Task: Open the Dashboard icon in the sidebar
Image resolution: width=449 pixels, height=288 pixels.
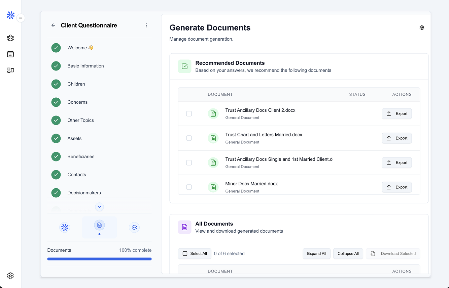Action: tap(10, 70)
